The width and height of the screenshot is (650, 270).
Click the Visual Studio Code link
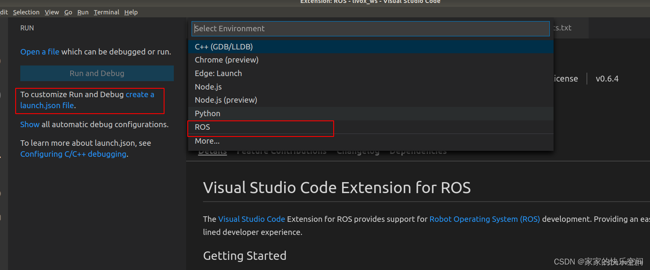tap(252, 219)
